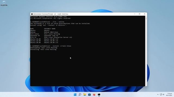
Task: Close the Command Prompt window
Action: click(144, 14)
